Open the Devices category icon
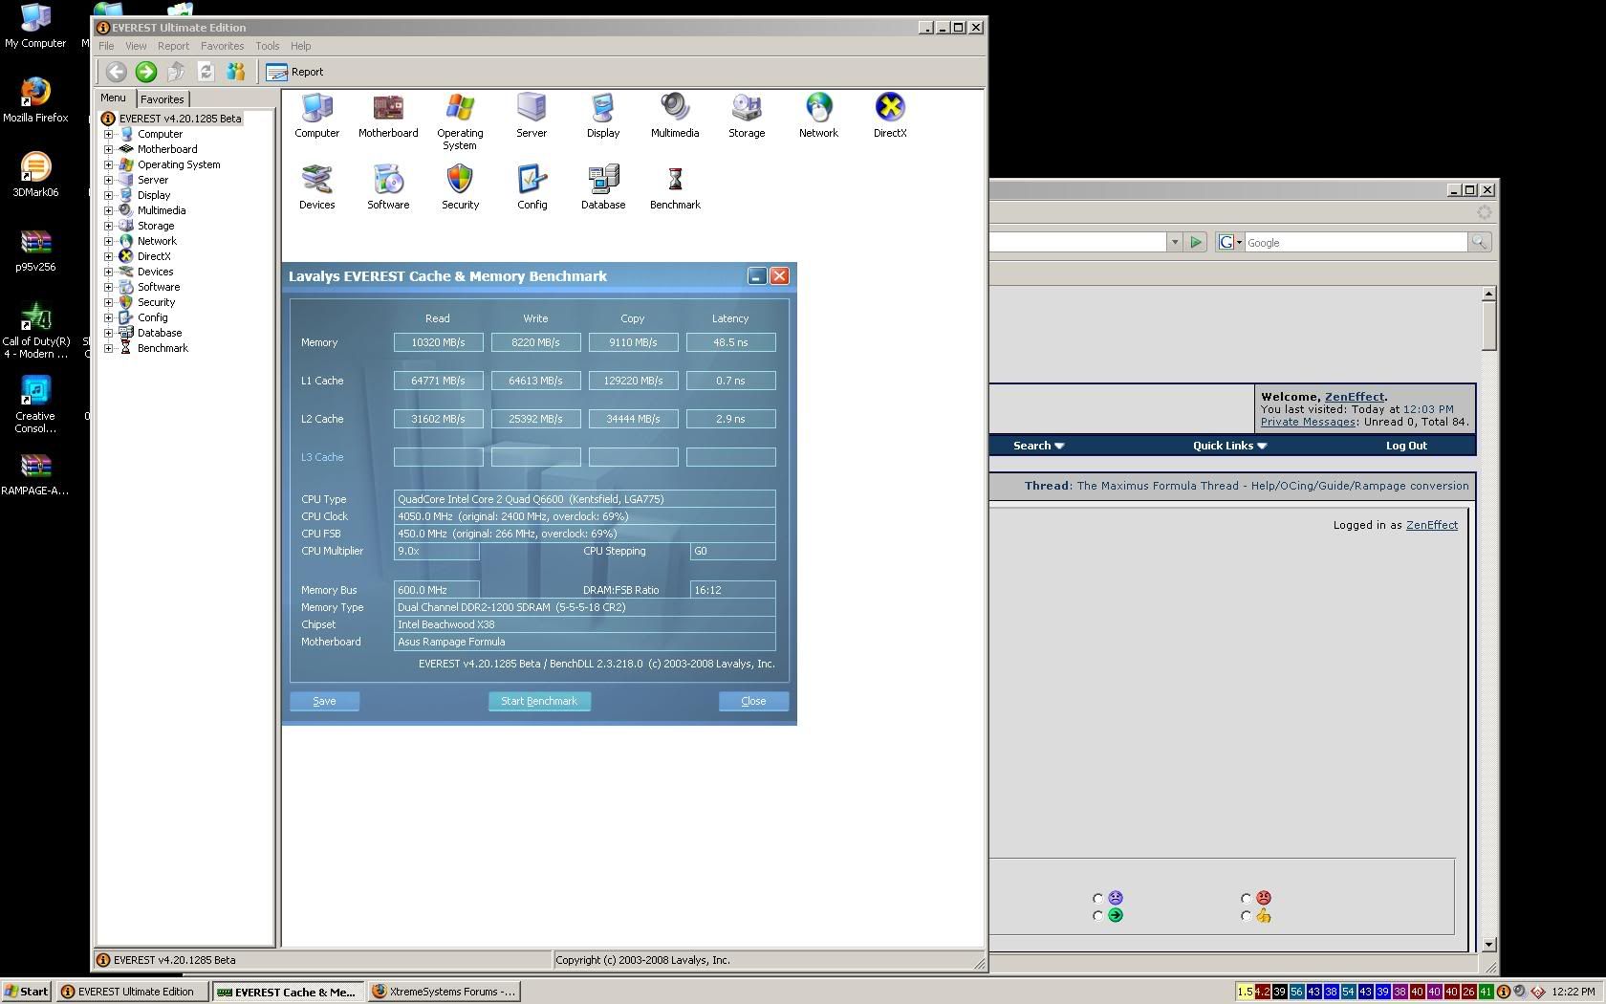Screen dimensions: 1606x1004 pos(316,187)
